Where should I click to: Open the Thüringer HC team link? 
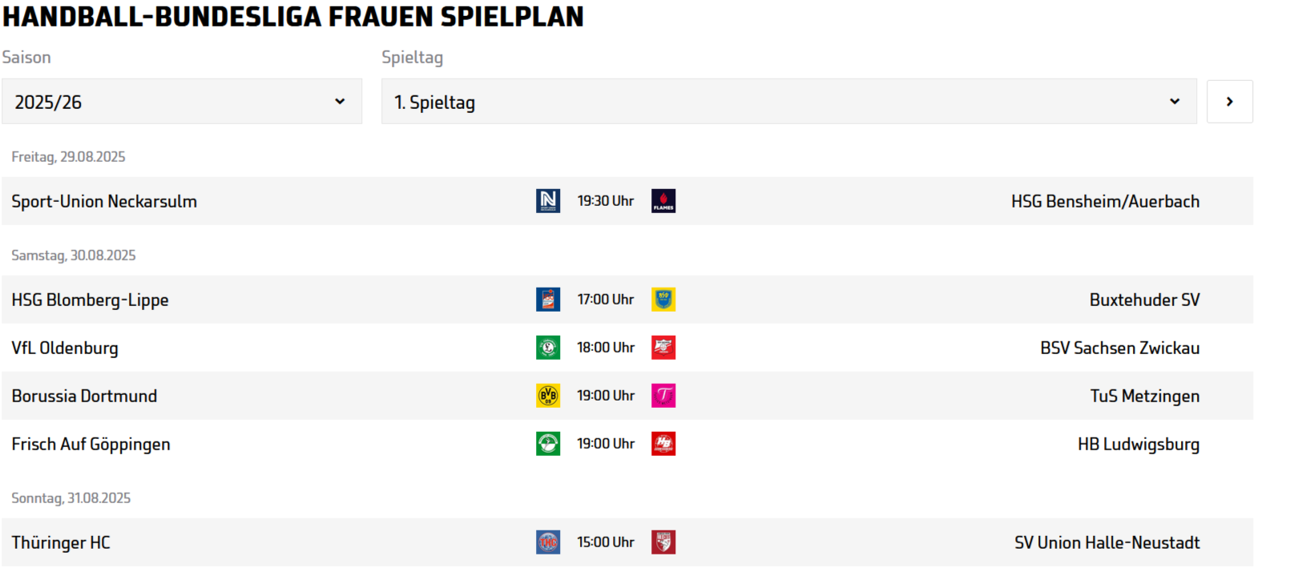[x=61, y=542]
